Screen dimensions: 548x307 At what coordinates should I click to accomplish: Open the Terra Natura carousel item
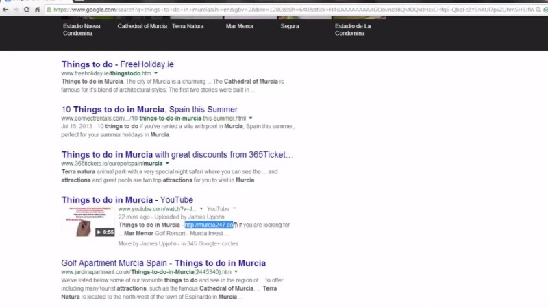click(x=188, y=26)
